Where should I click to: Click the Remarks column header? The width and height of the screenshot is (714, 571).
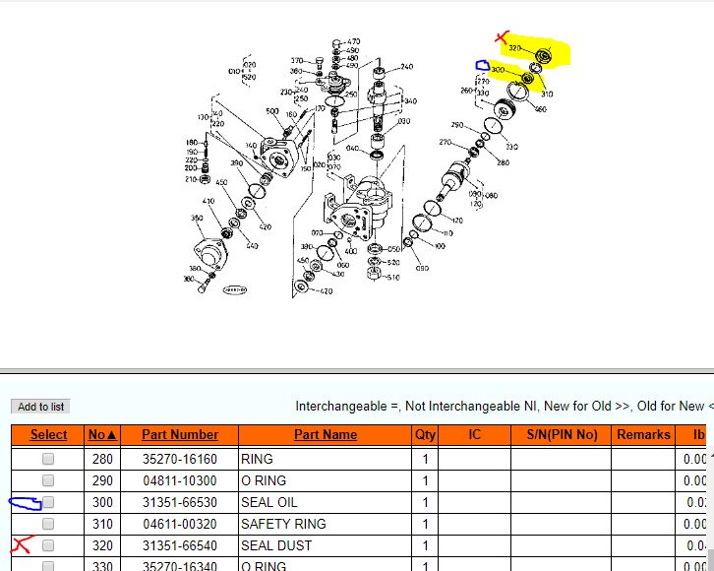[643, 434]
